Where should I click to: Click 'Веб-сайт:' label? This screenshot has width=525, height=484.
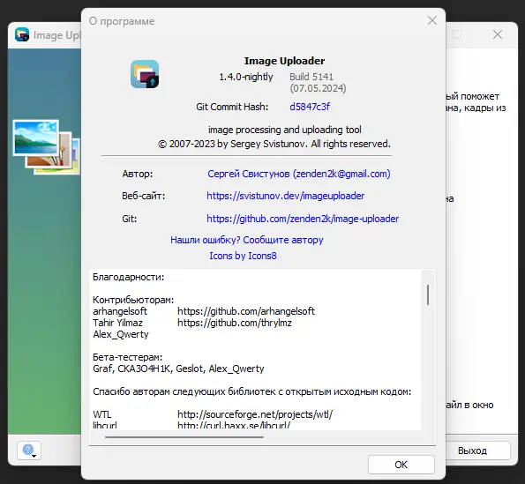(x=143, y=196)
